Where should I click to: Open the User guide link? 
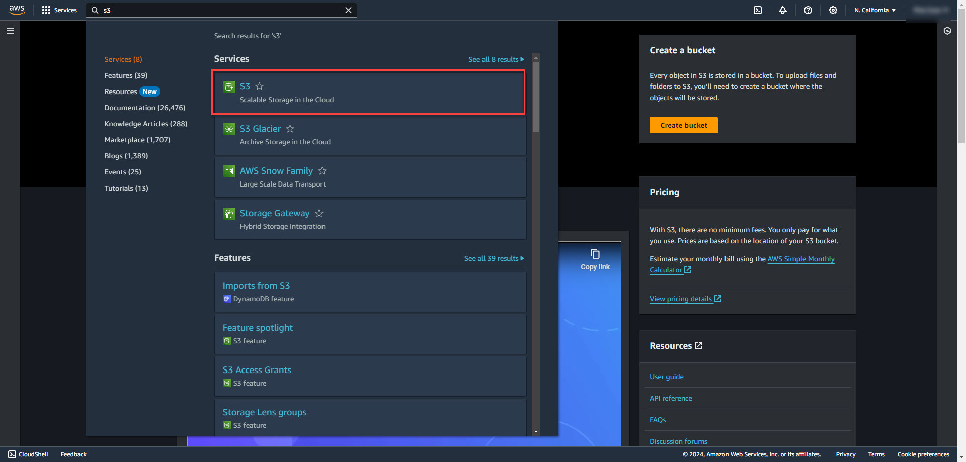pos(667,377)
